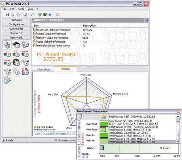Click the slider handle in Benchmark Comparison
This screenshot has height=160, width=182.
tap(80, 116)
